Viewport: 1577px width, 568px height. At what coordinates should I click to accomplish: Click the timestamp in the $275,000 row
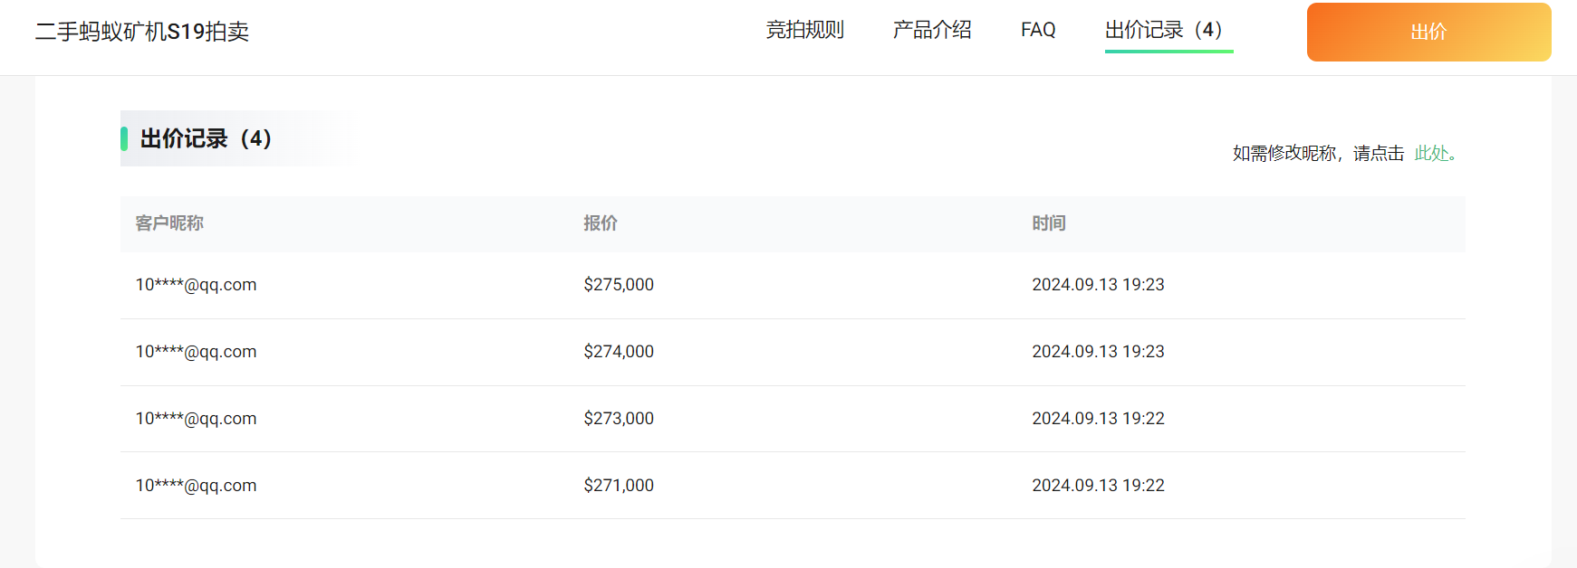[1098, 285]
